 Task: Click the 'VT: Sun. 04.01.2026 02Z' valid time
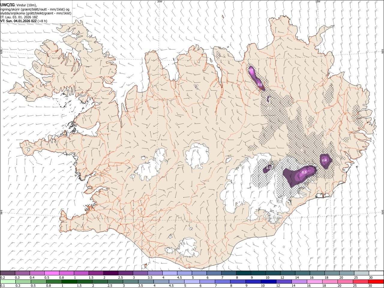point(18,21)
